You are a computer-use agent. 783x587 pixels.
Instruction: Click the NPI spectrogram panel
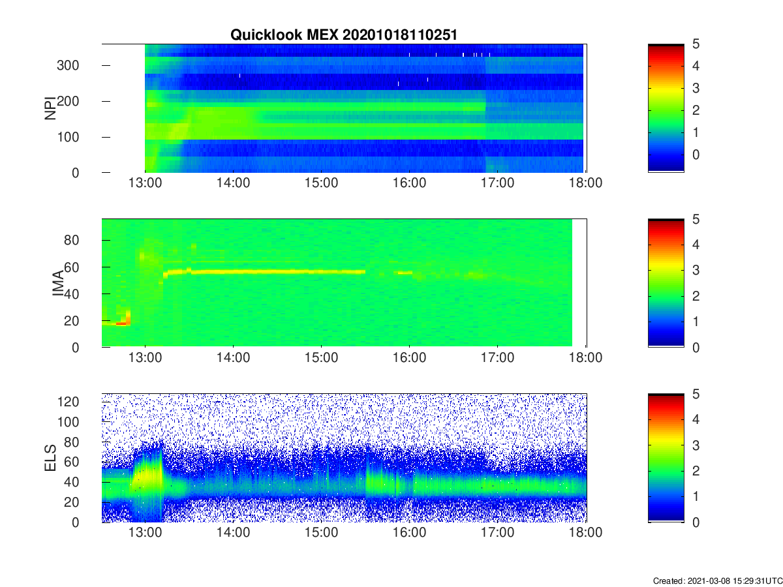(x=344, y=108)
